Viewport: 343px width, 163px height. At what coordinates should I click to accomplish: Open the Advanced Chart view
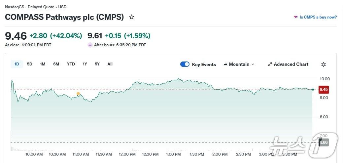(x=291, y=64)
